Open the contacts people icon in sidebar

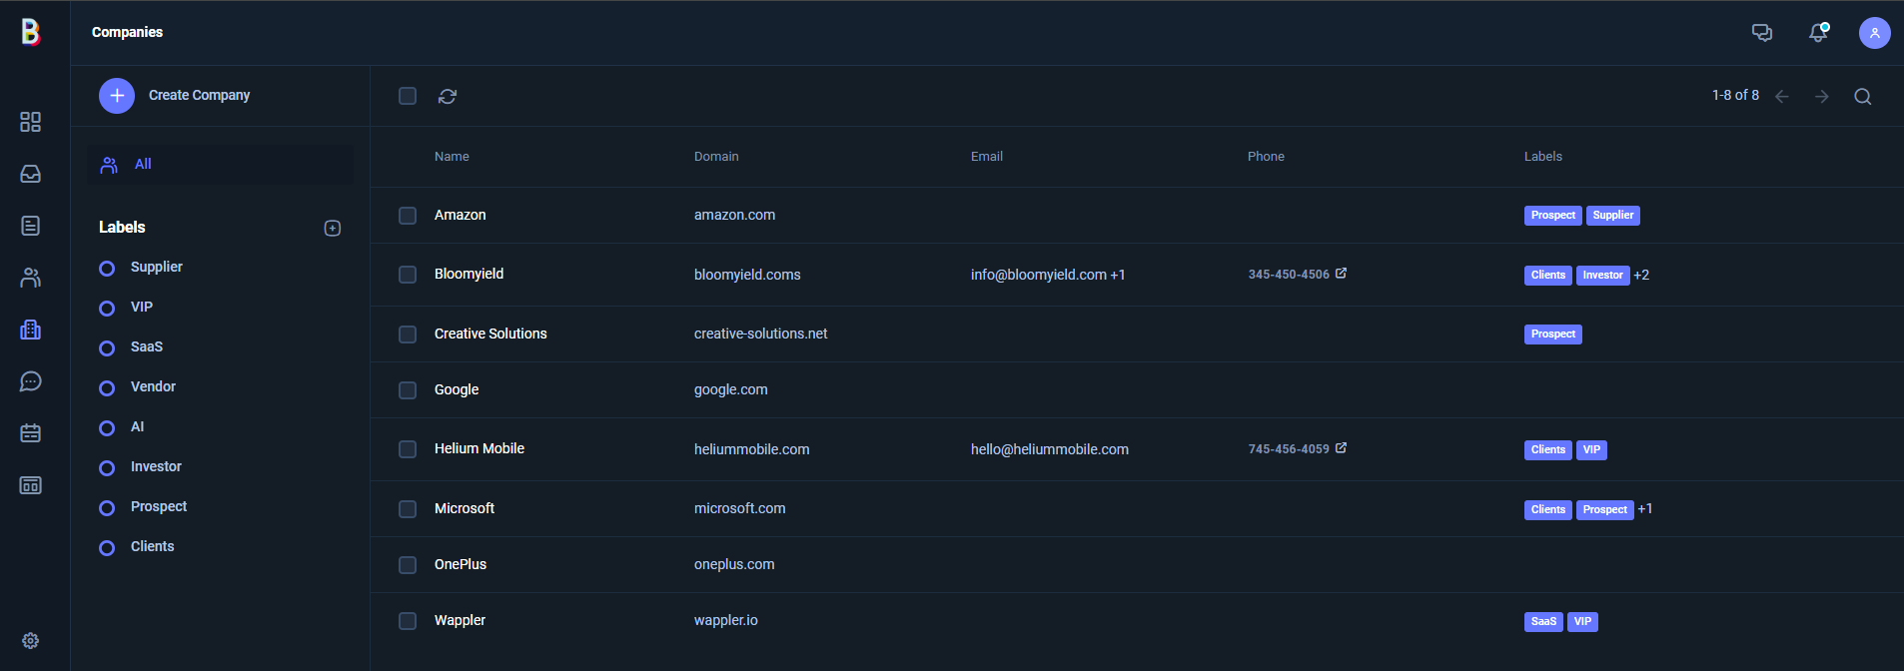click(31, 278)
